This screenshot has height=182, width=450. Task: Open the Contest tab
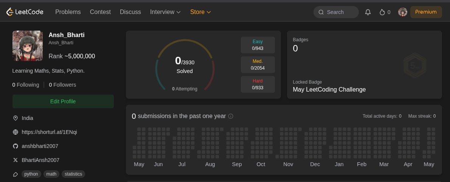tap(100, 12)
